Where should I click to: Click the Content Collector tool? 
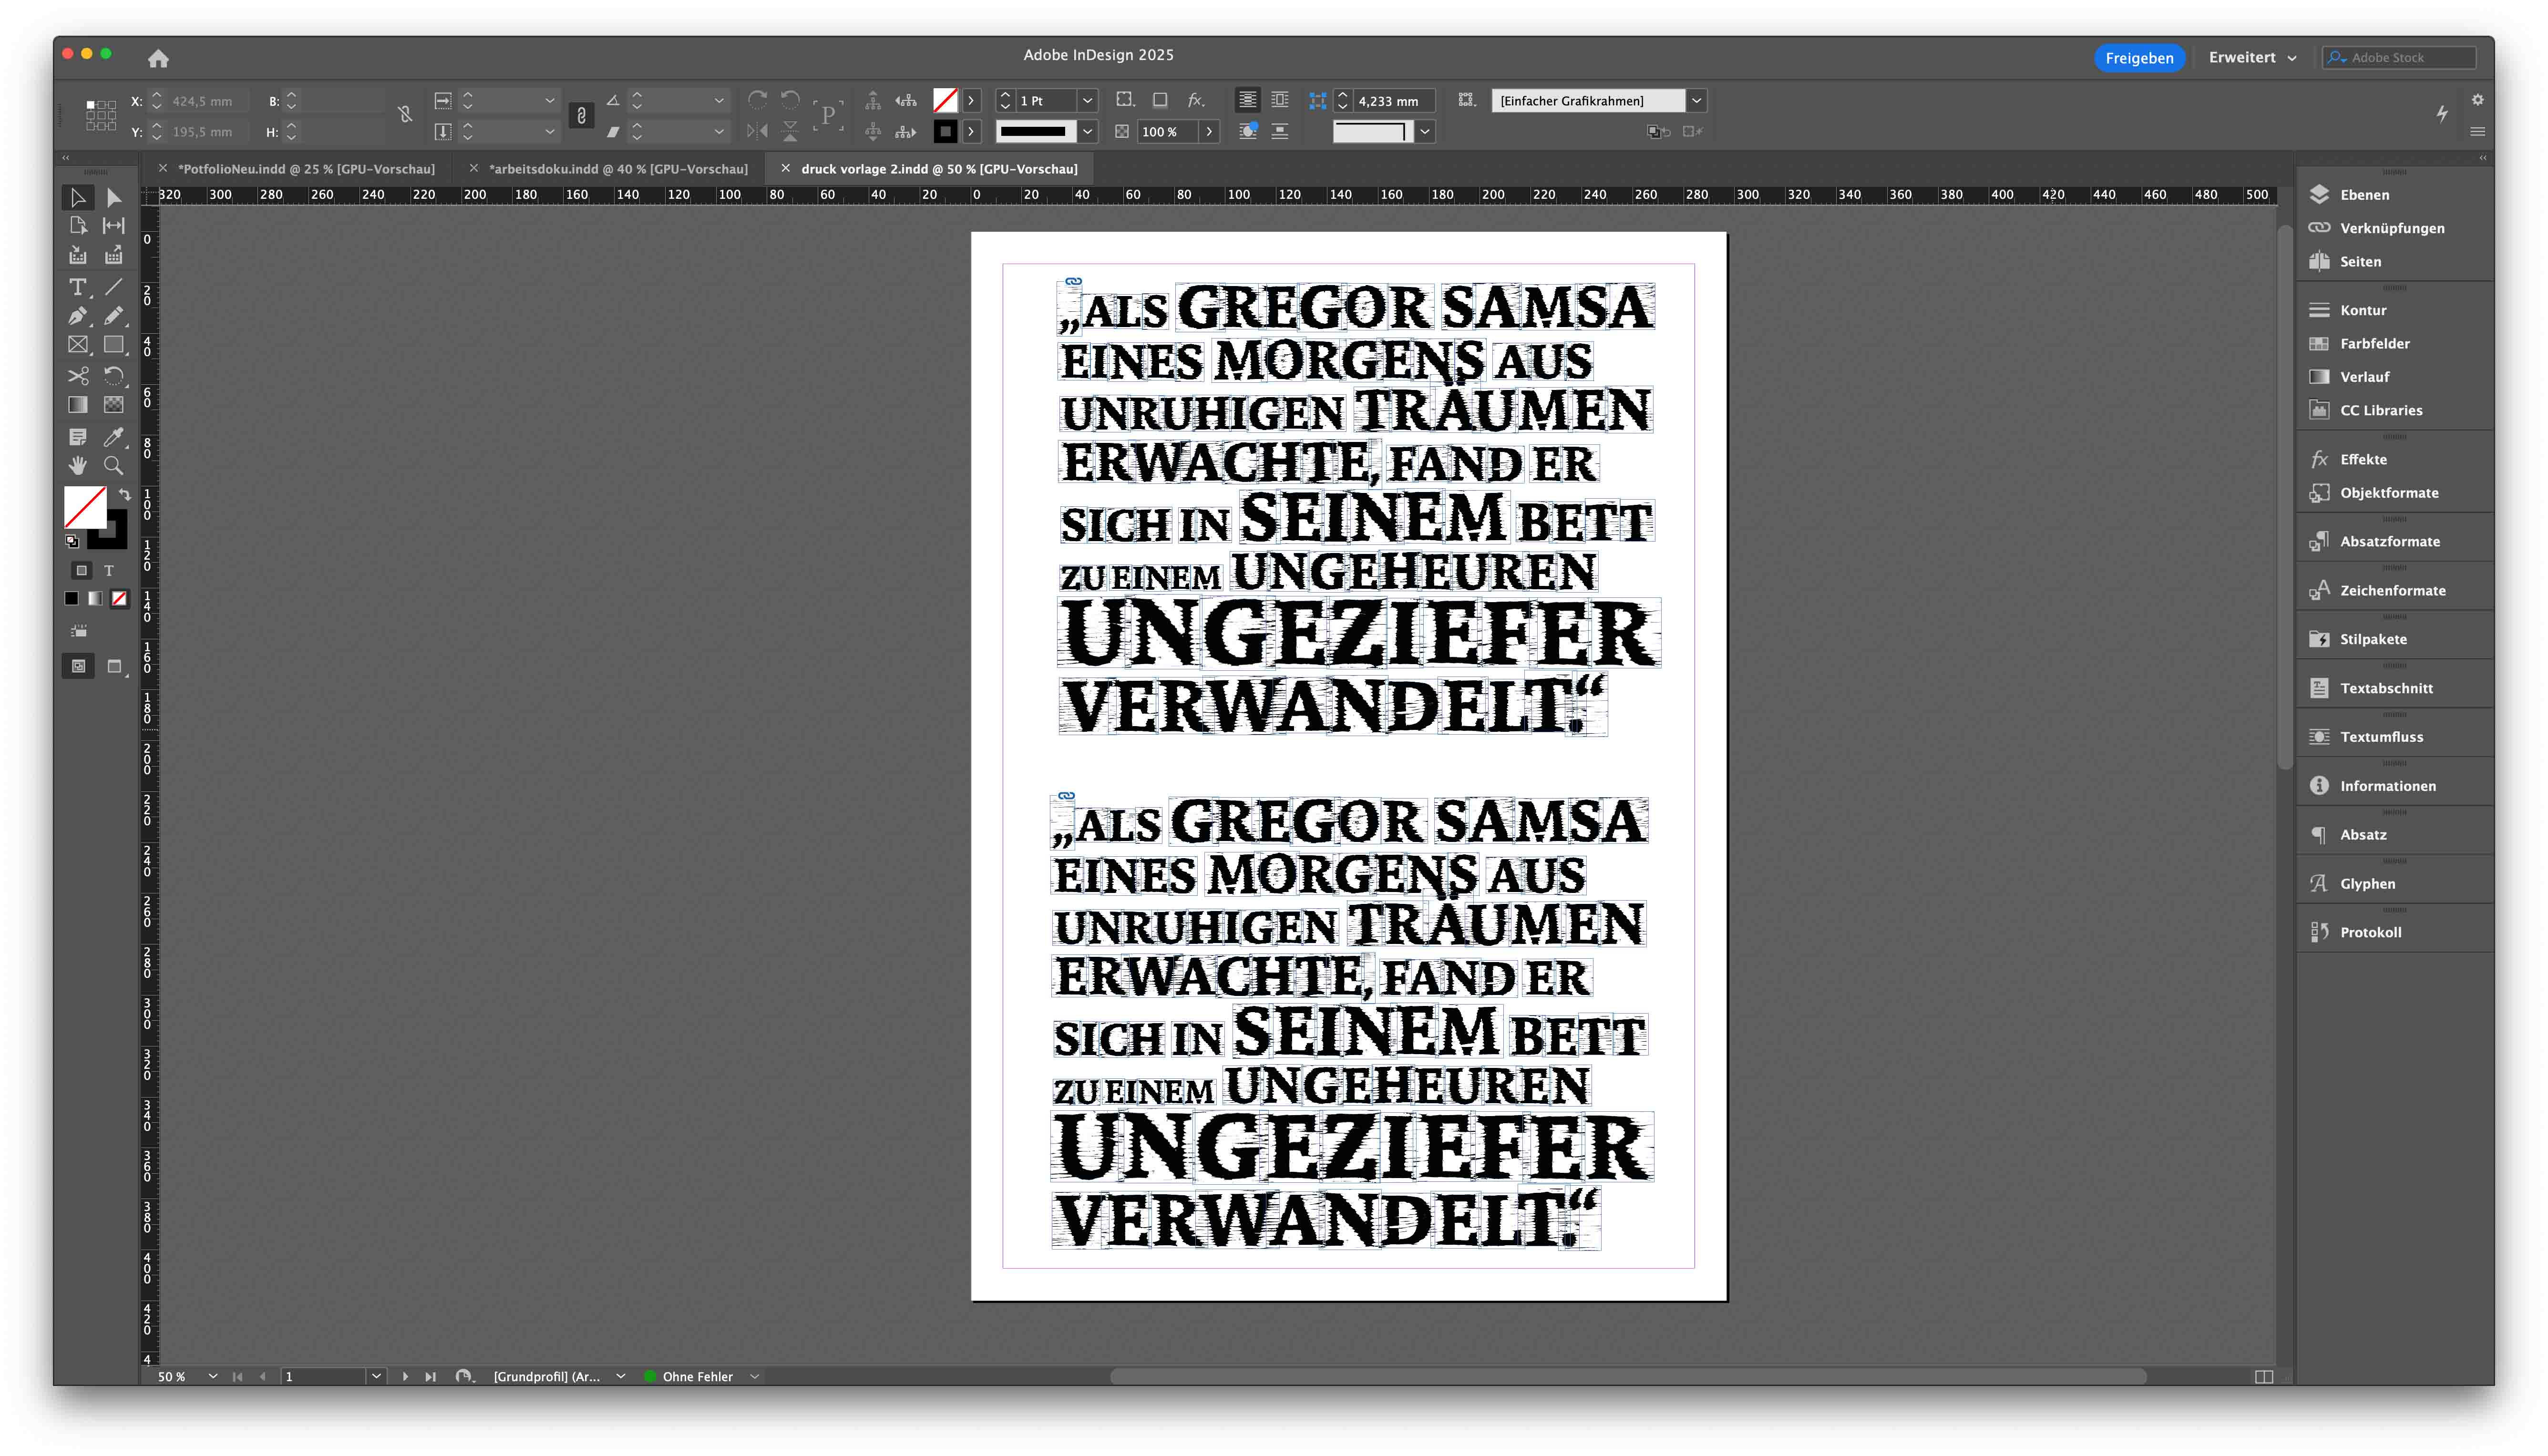point(78,256)
